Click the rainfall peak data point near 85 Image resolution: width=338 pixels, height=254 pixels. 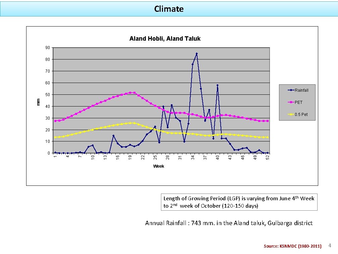[196, 53]
